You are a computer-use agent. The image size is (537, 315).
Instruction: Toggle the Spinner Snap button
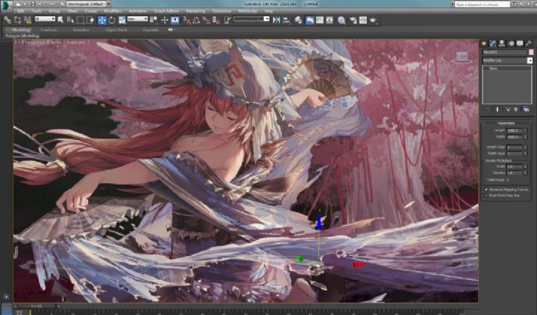click(216, 20)
